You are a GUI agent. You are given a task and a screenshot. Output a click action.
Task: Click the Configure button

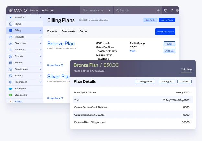(x=167, y=81)
